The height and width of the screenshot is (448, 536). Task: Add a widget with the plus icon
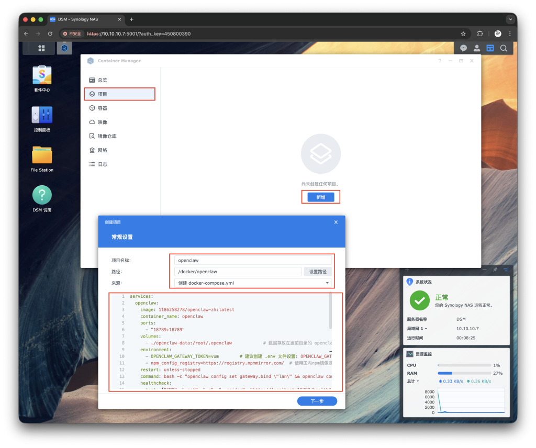(x=407, y=270)
